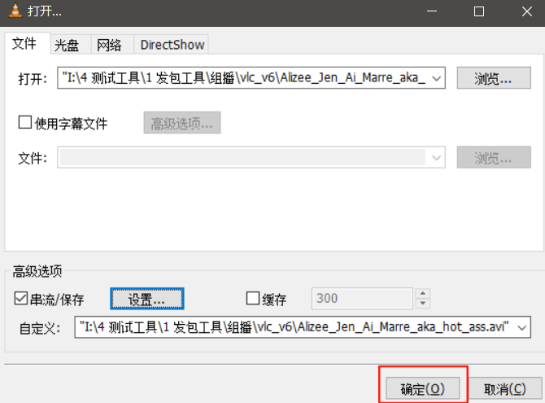
Task: Open the DirectShow tab
Action: (171, 45)
